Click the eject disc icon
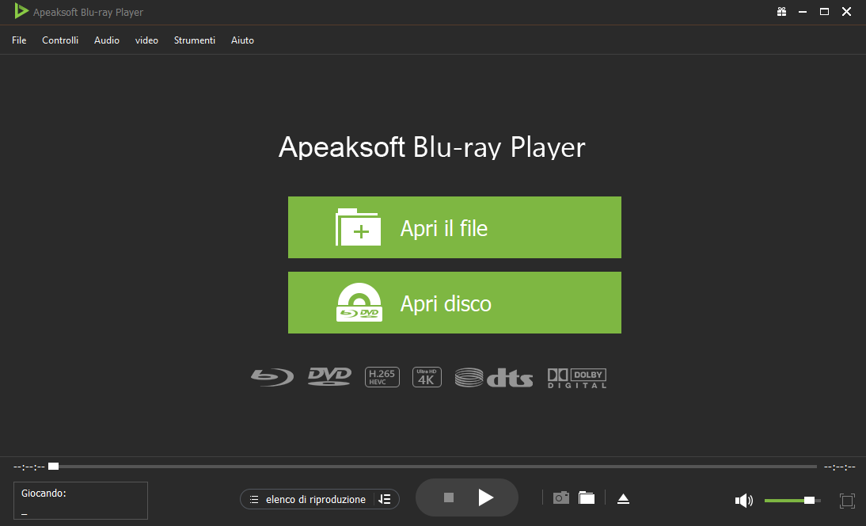The height and width of the screenshot is (526, 866). tap(623, 499)
